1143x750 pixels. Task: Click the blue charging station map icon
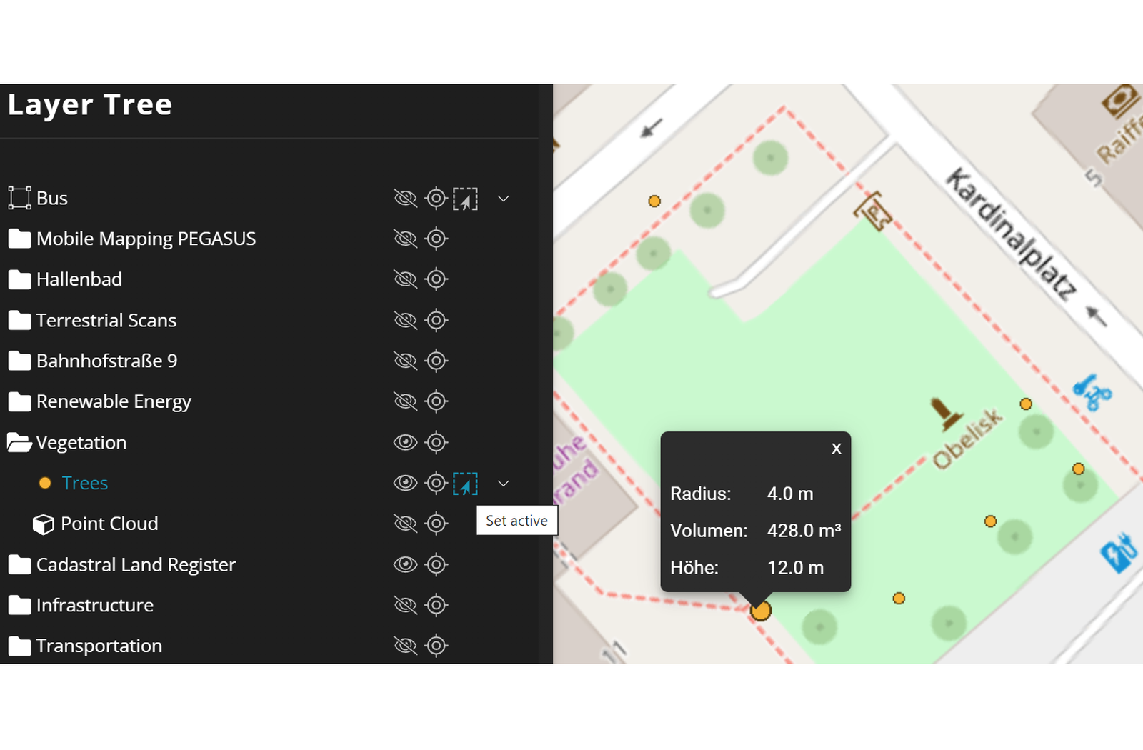(x=1118, y=553)
